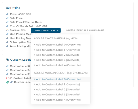The image size is (138, 109).
Task: Click the green tag icon near Custom Label
Action: click(x=8, y=82)
